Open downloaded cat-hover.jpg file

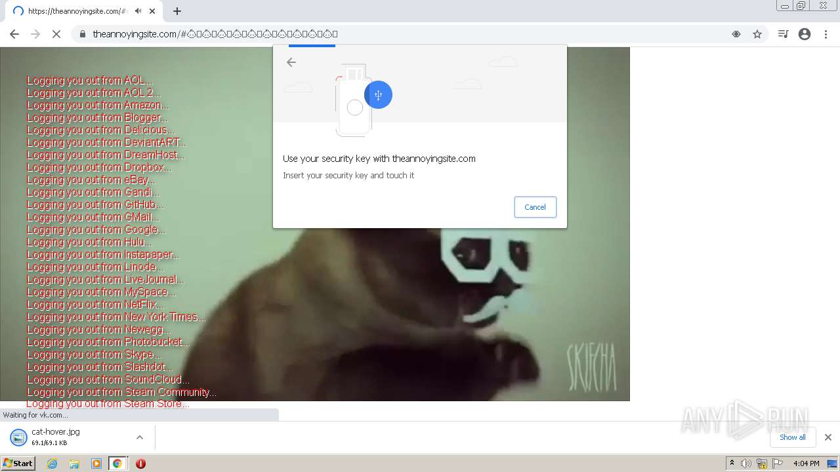(x=55, y=437)
